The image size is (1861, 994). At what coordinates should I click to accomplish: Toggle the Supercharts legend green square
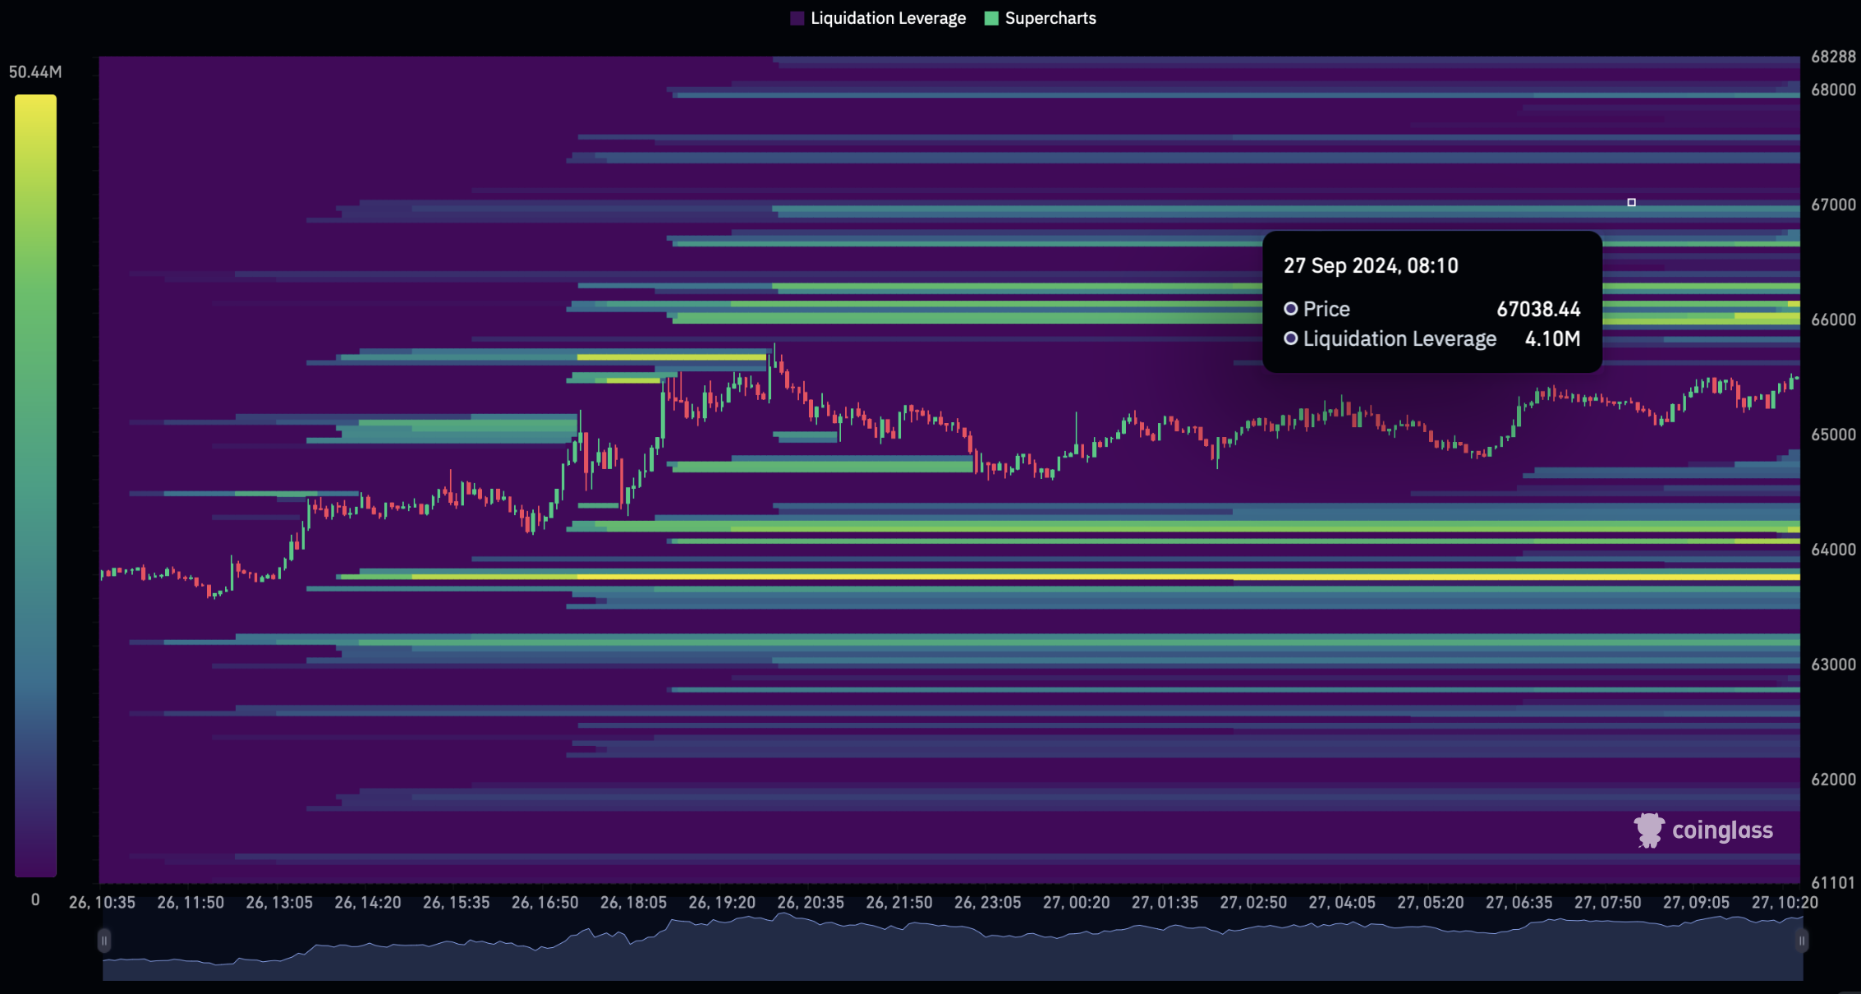click(991, 18)
